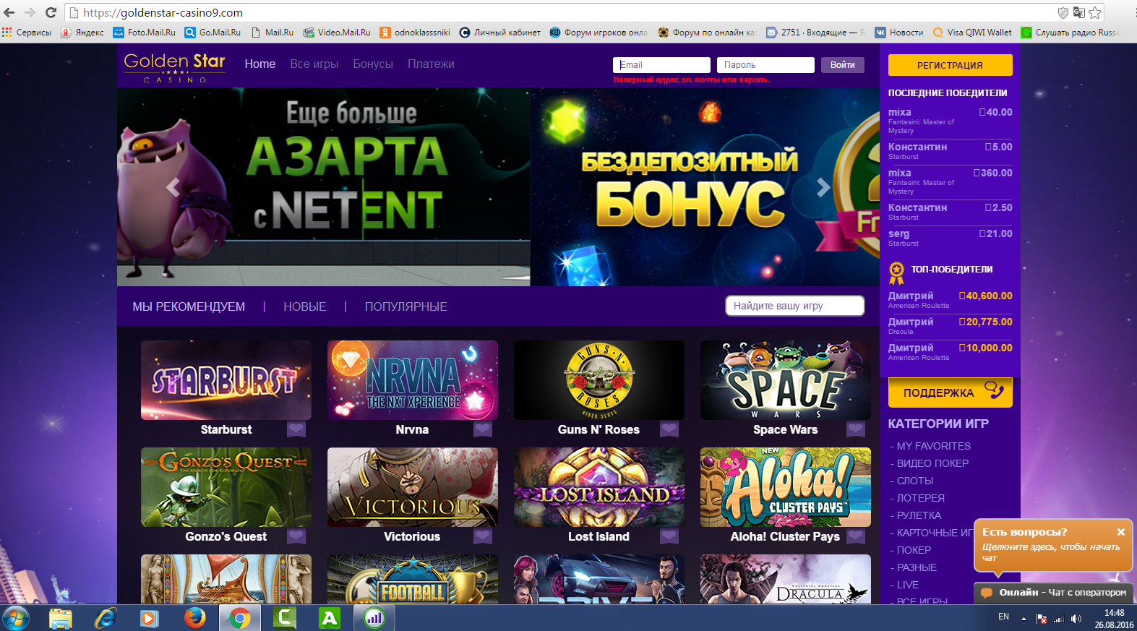Bookmark this page with the star icon
The image size is (1137, 631).
coord(1095,12)
